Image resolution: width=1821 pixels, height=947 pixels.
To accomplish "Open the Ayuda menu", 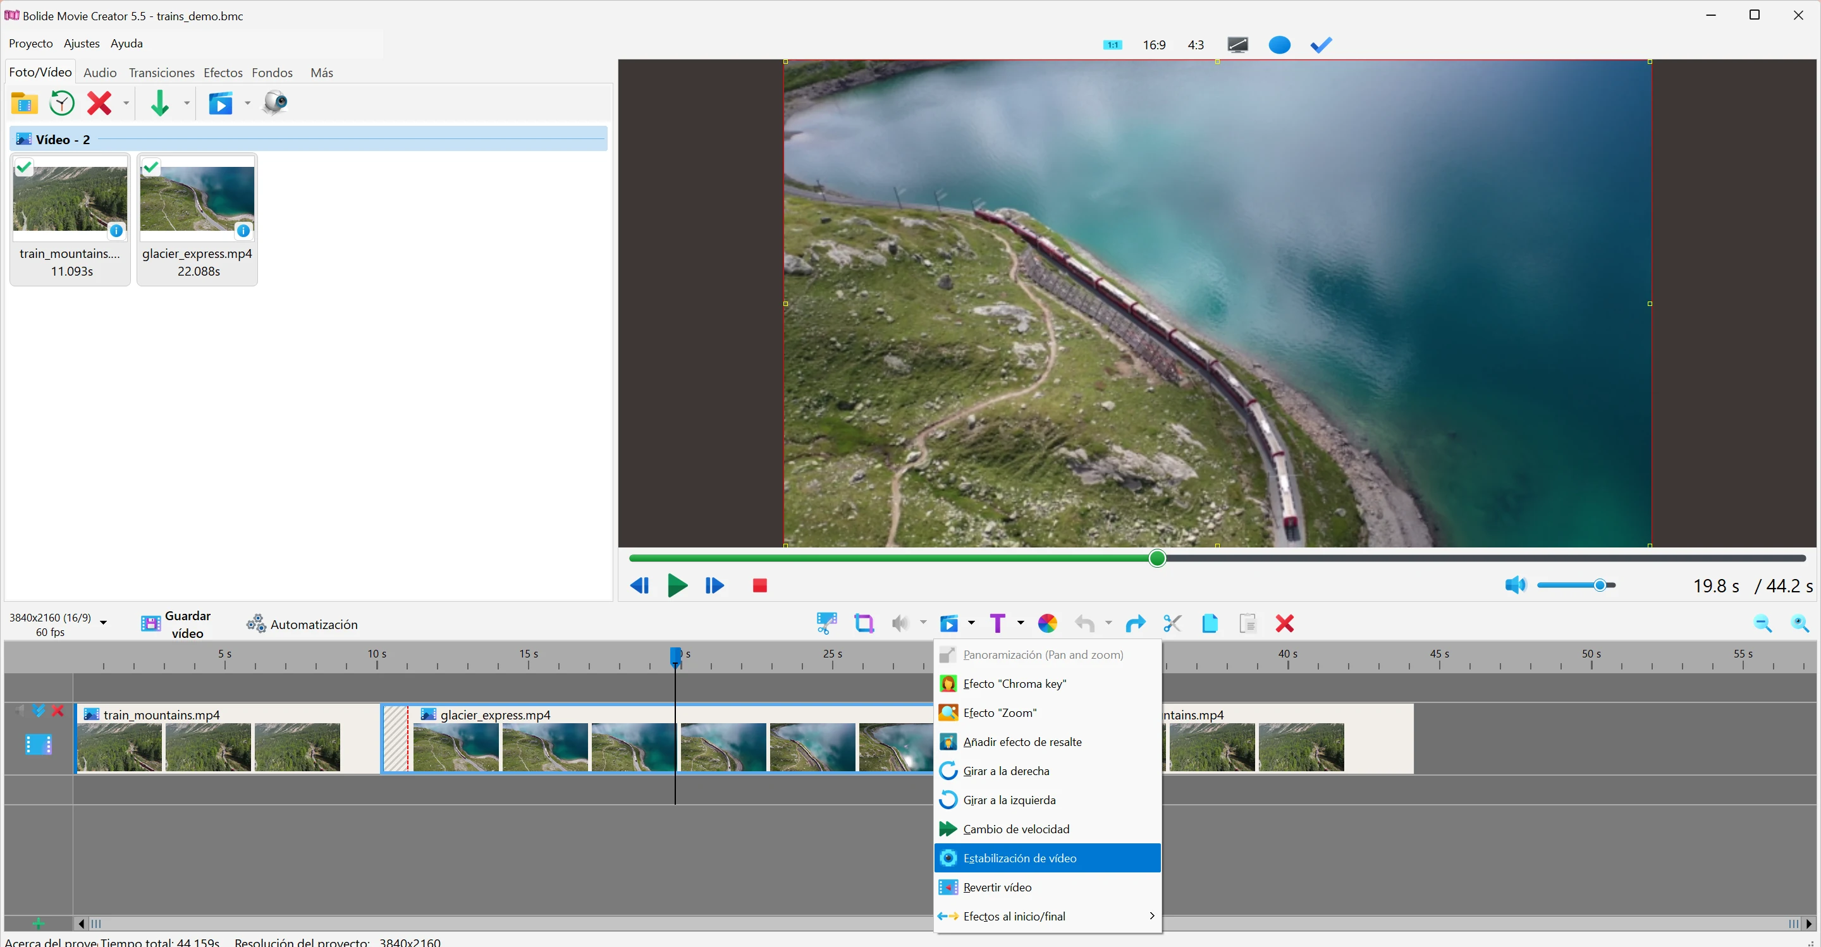I will [x=126, y=44].
